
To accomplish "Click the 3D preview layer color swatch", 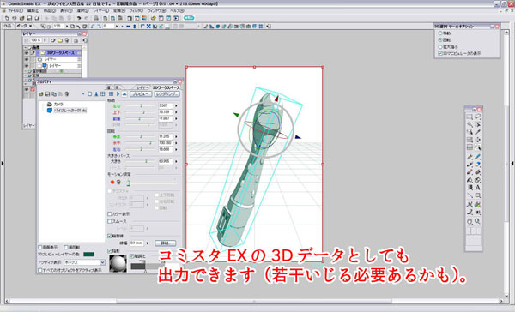I will pos(89,255).
